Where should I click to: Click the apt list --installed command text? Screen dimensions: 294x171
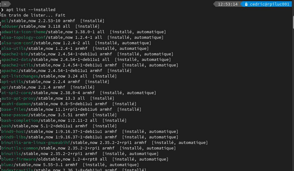31,10
